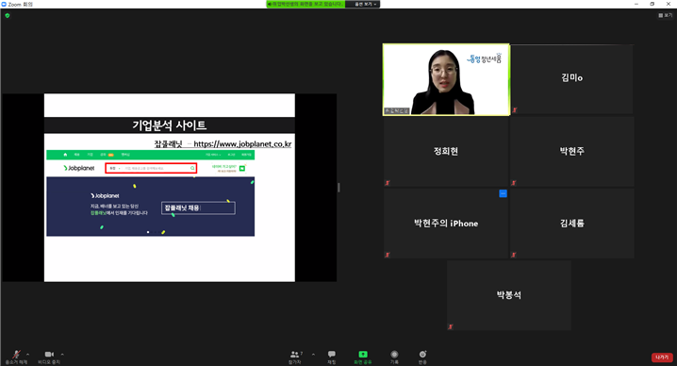Click the View layout button top right
677x366 pixels.
point(666,15)
